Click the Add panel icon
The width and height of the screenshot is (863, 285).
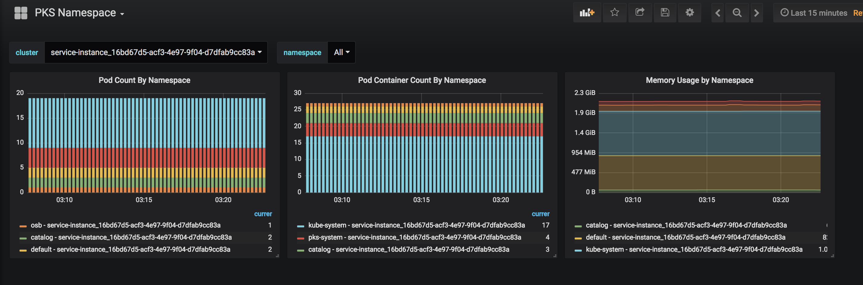point(587,13)
